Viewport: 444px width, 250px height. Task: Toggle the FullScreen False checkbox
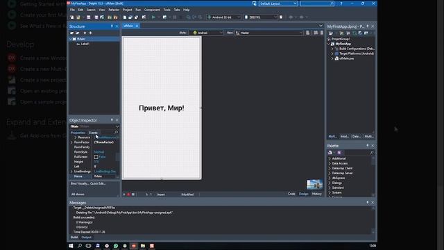click(x=96, y=157)
